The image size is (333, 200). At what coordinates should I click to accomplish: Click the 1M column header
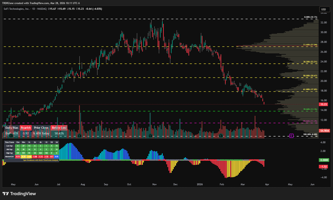click(x=57, y=142)
